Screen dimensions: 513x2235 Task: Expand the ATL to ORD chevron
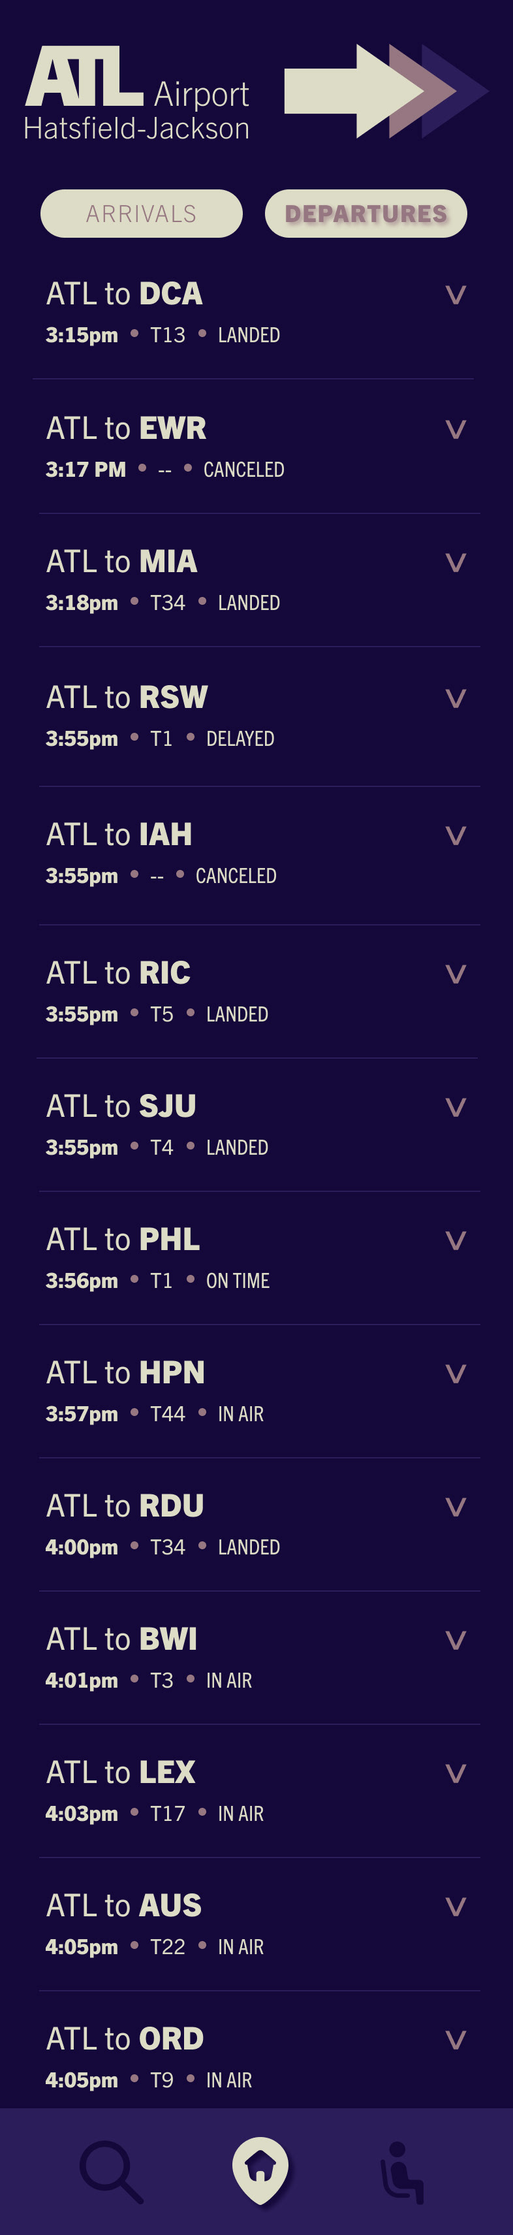[x=456, y=2039]
